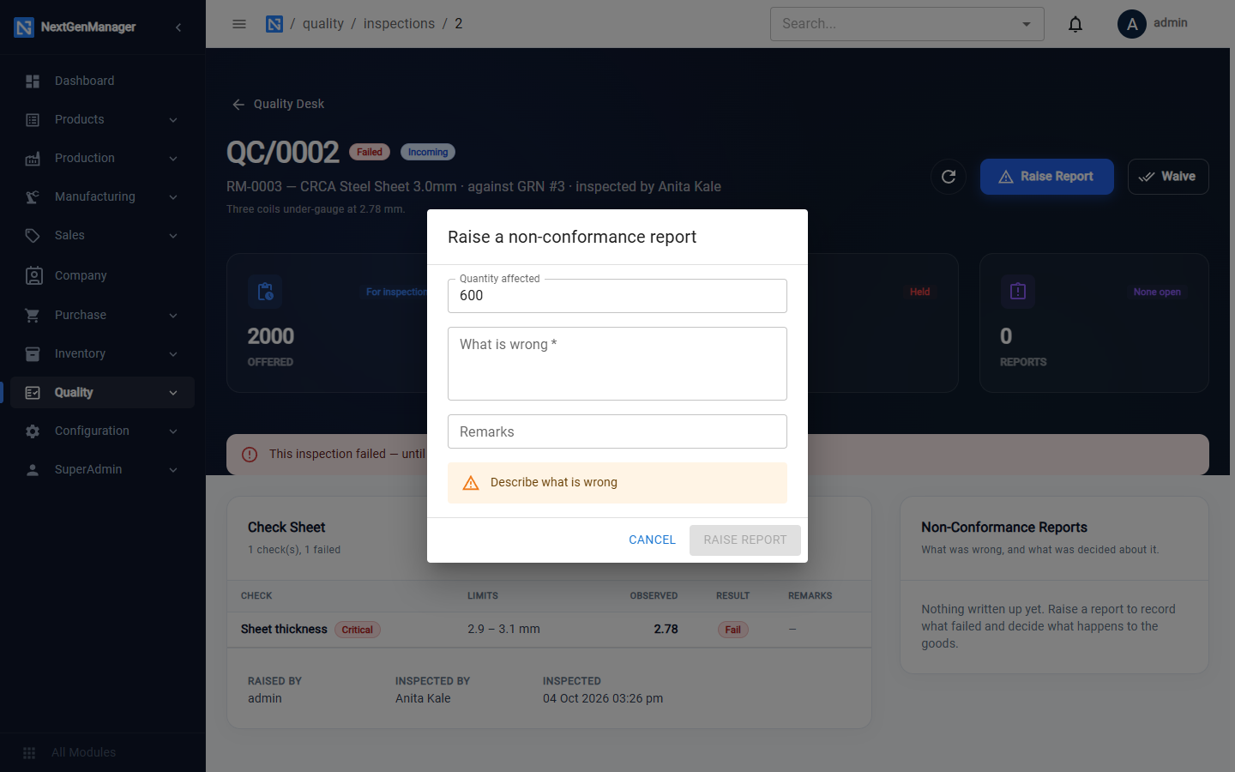The height and width of the screenshot is (772, 1235).
Task: Click the back arrow beside Quality Desk
Action: 238,105
